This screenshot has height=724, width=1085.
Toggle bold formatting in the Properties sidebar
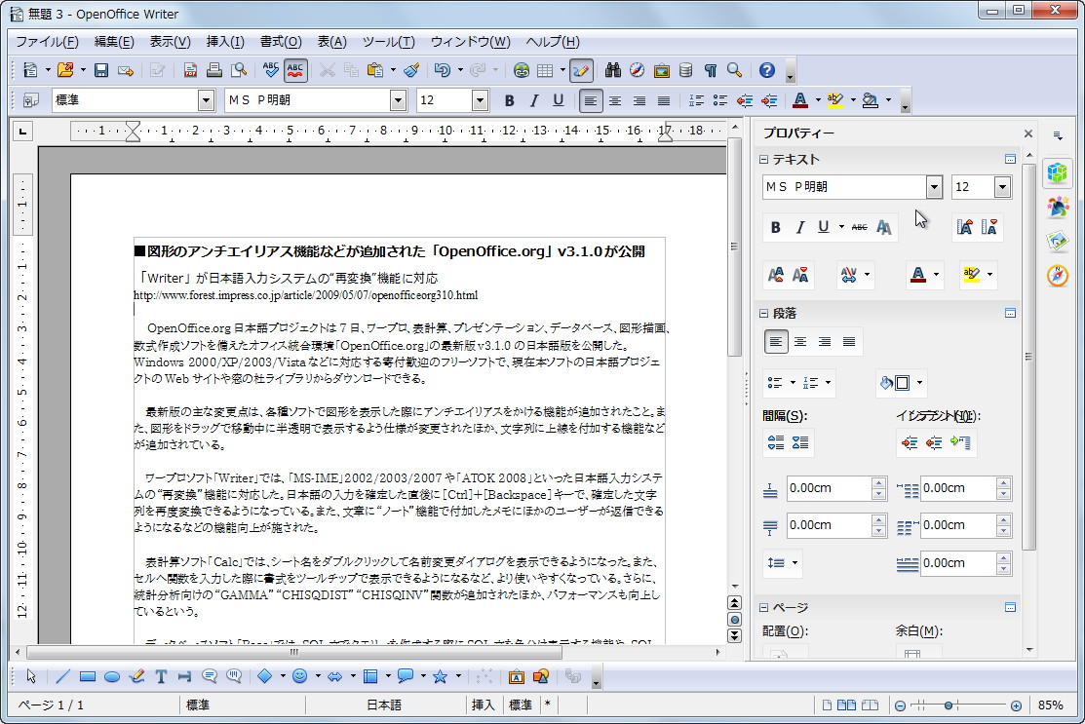(775, 227)
